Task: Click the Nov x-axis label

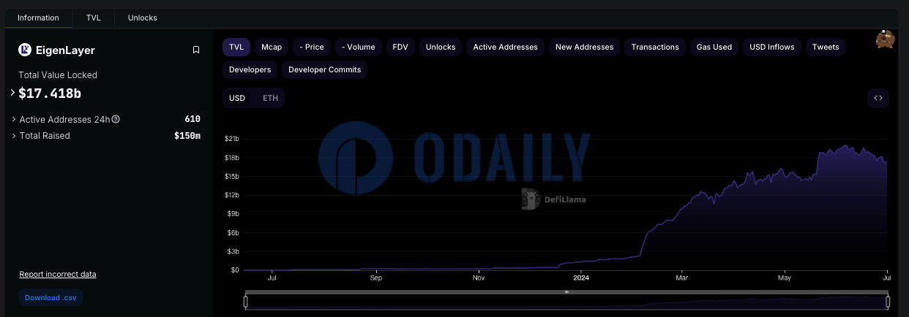Action: (479, 278)
